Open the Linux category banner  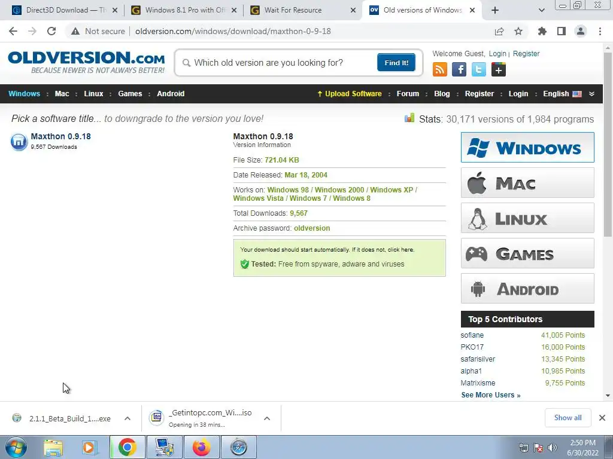point(527,218)
